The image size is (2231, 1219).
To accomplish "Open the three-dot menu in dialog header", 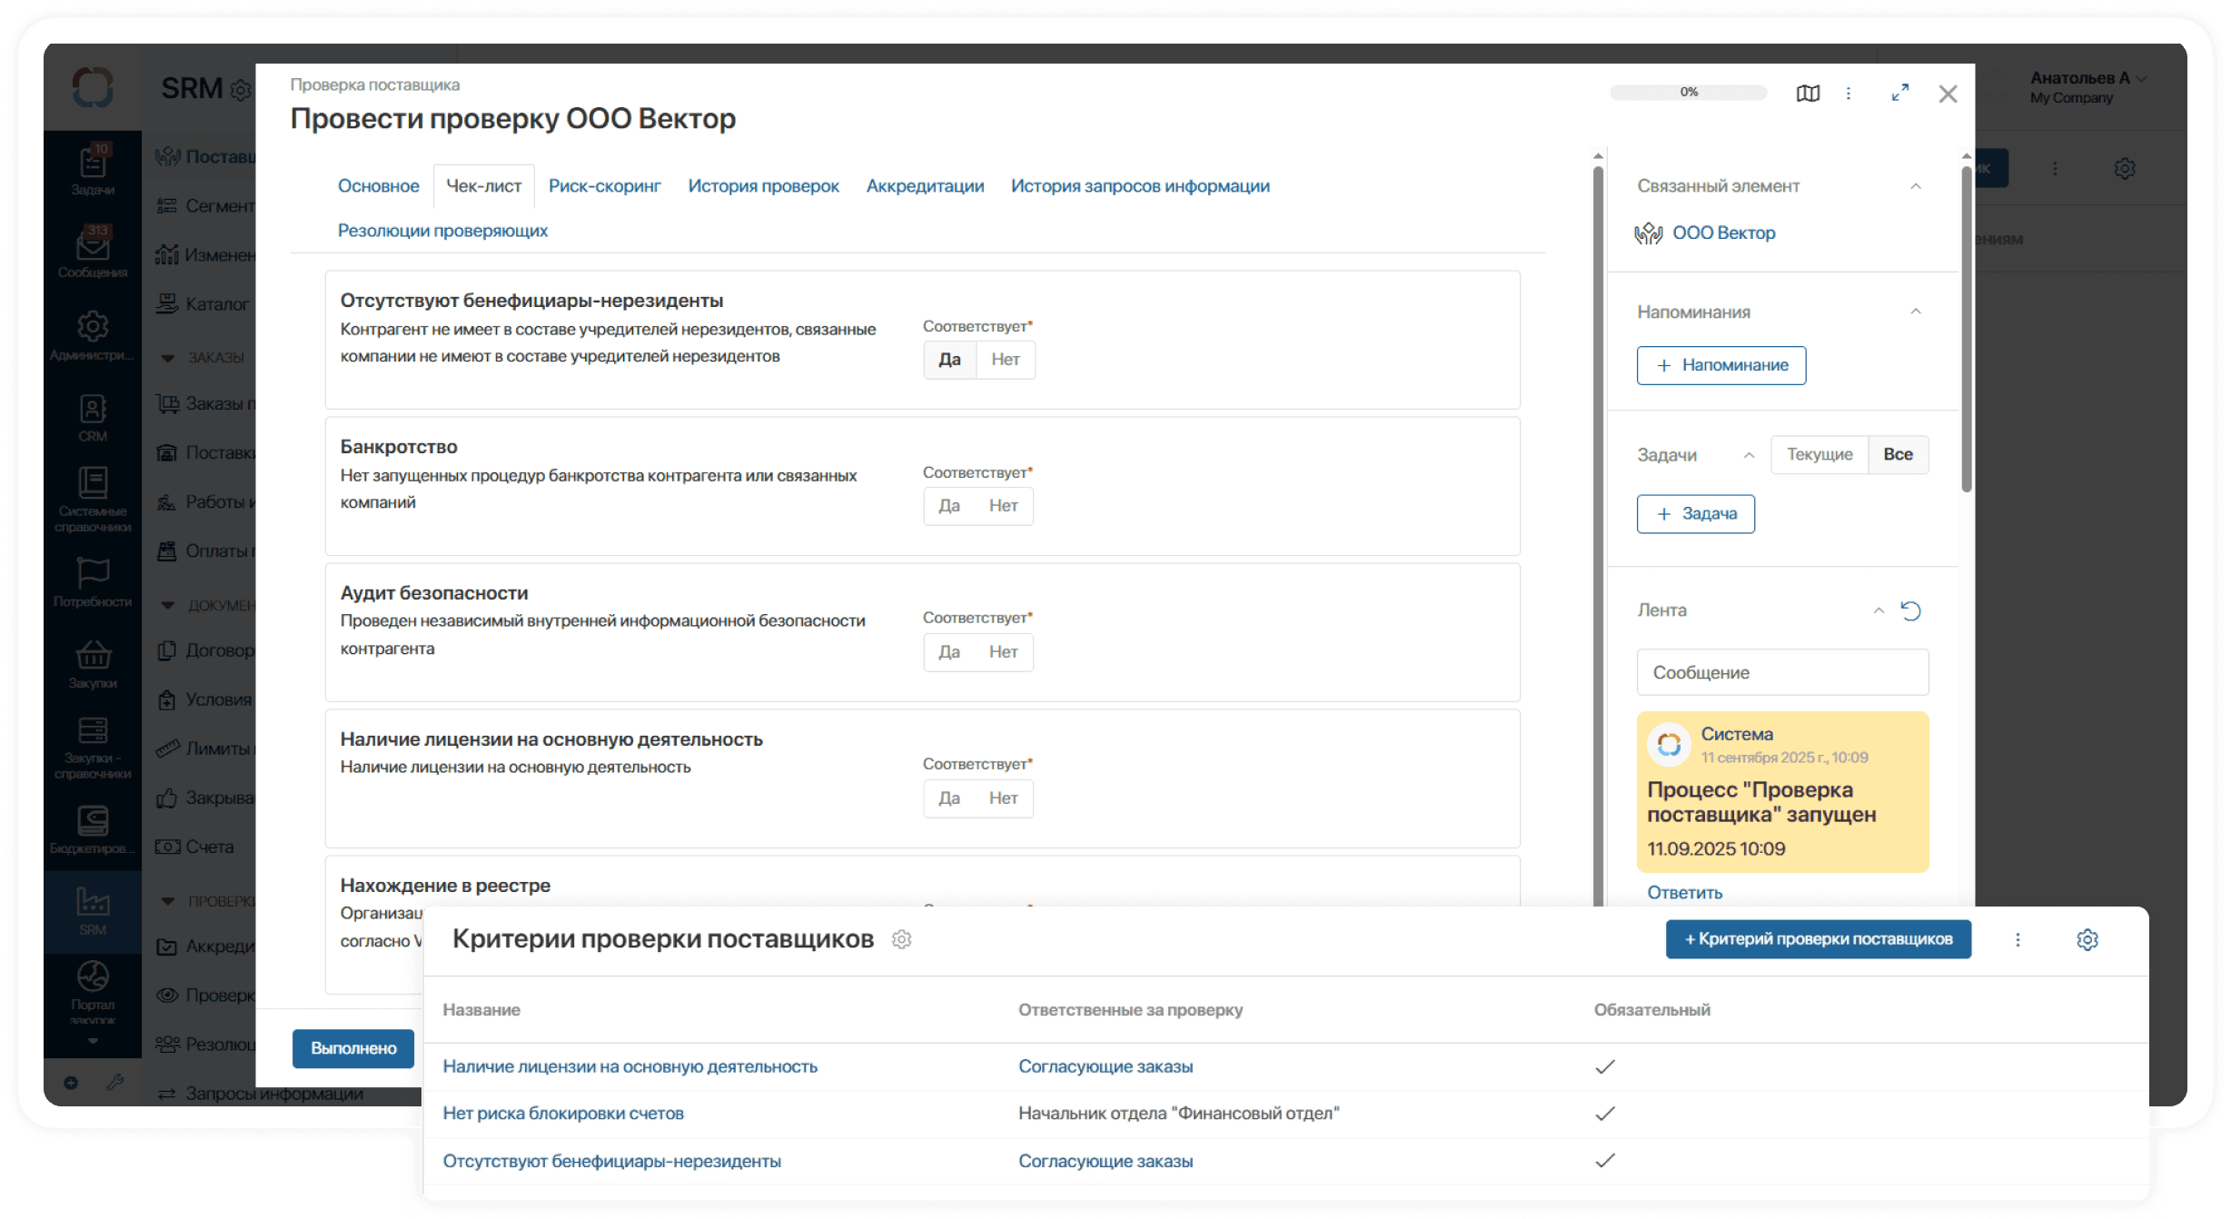I will [1849, 94].
